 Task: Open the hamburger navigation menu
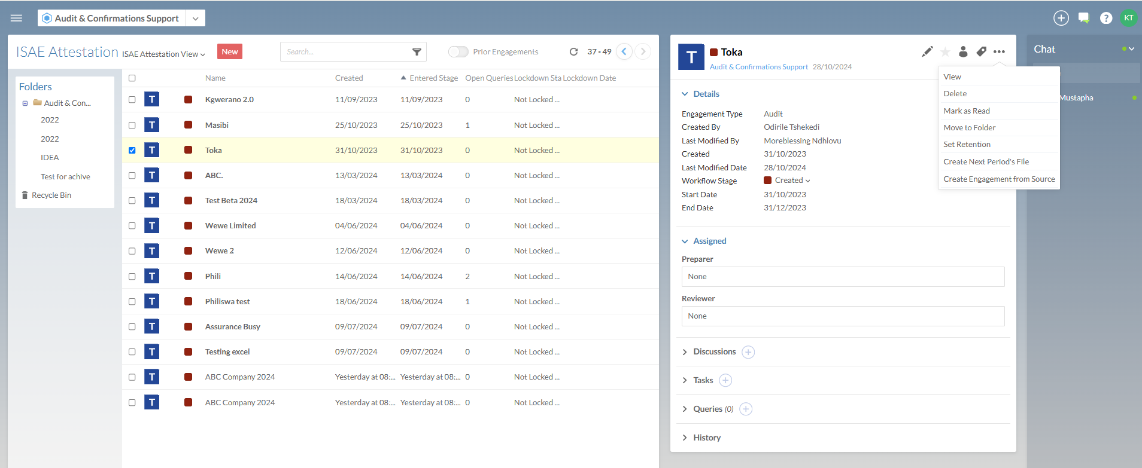point(16,18)
